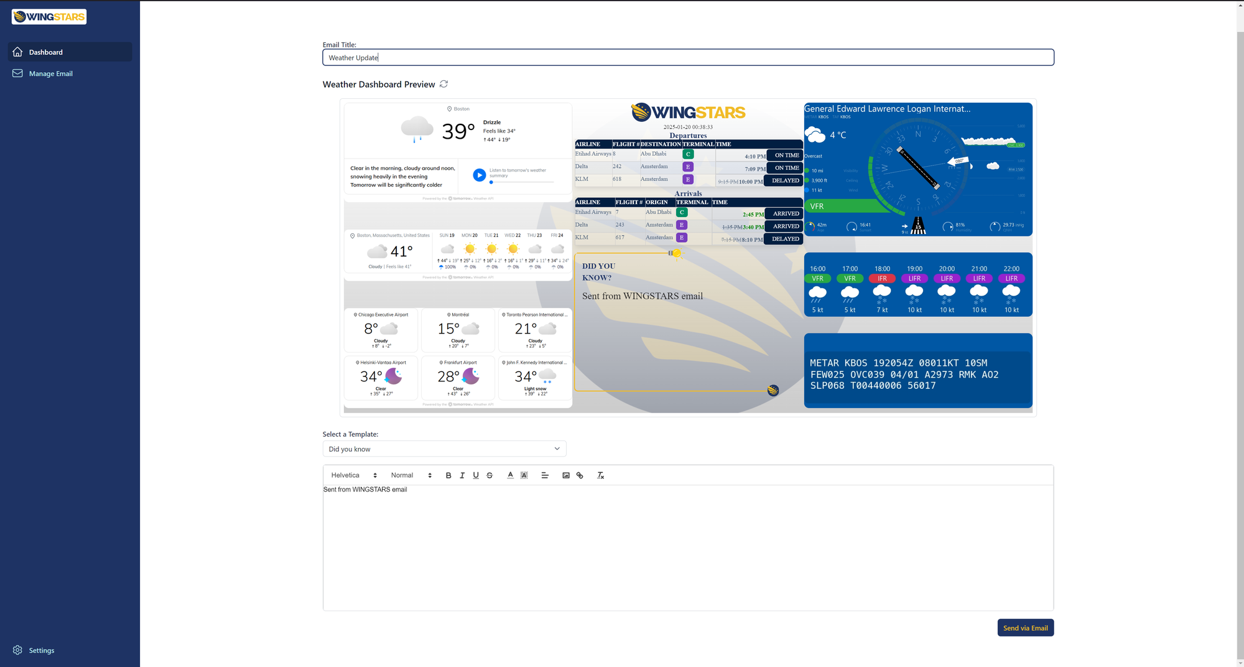Open the Dashboard page in sidebar
The image size is (1244, 667).
tap(70, 52)
